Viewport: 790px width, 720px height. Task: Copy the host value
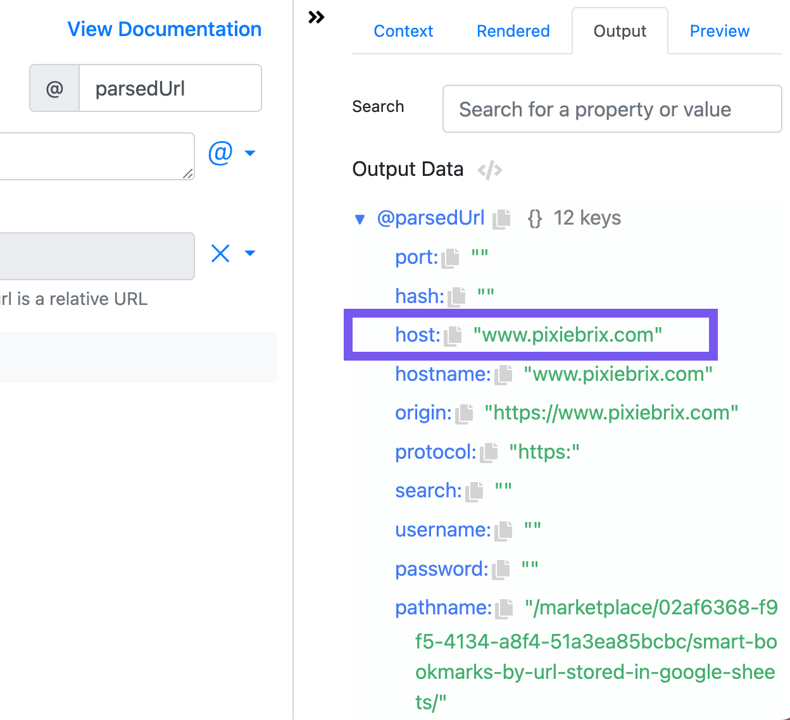(453, 336)
